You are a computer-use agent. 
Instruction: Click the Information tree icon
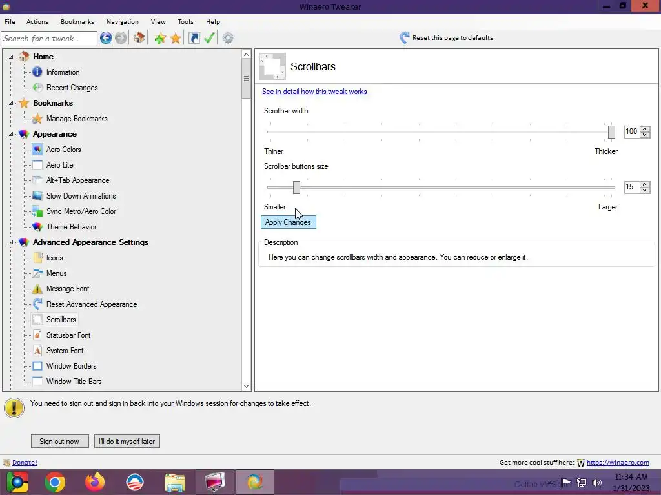pos(37,72)
